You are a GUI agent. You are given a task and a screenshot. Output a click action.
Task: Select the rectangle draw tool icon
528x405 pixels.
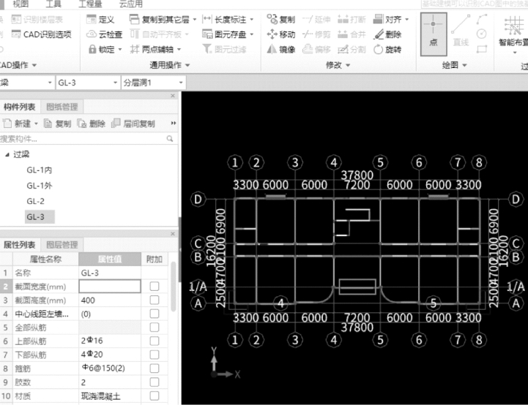pyautogui.click(x=482, y=50)
